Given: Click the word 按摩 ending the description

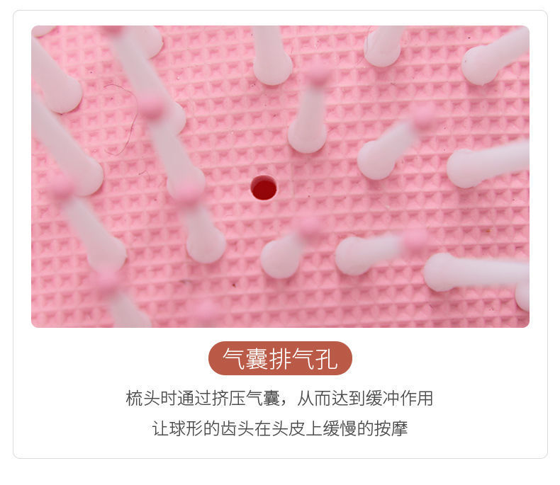Looking at the screenshot, I should coord(391,428).
